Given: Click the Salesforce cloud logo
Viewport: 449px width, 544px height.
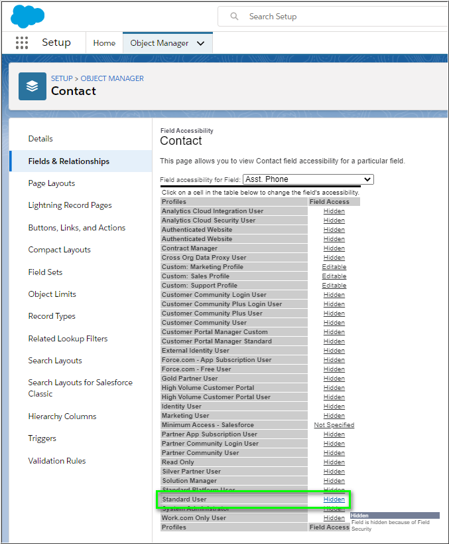Looking at the screenshot, I should coord(27,17).
